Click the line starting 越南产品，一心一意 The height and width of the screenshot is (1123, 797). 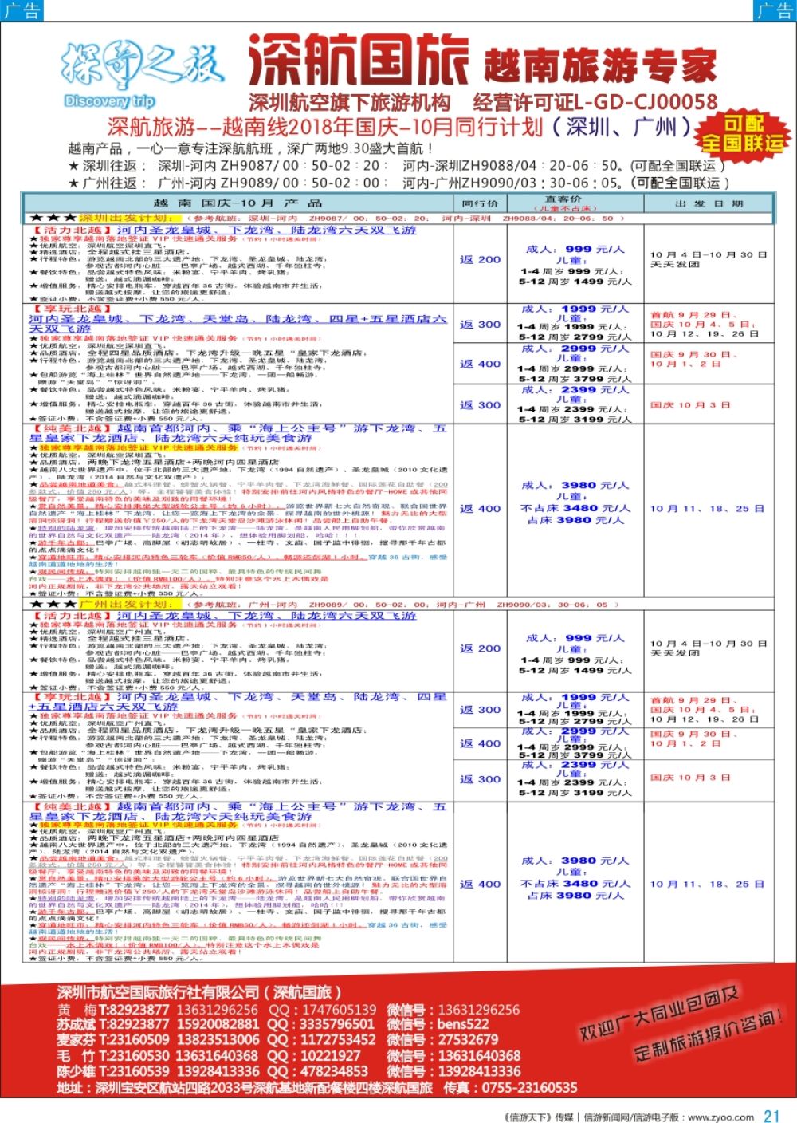tap(250, 149)
